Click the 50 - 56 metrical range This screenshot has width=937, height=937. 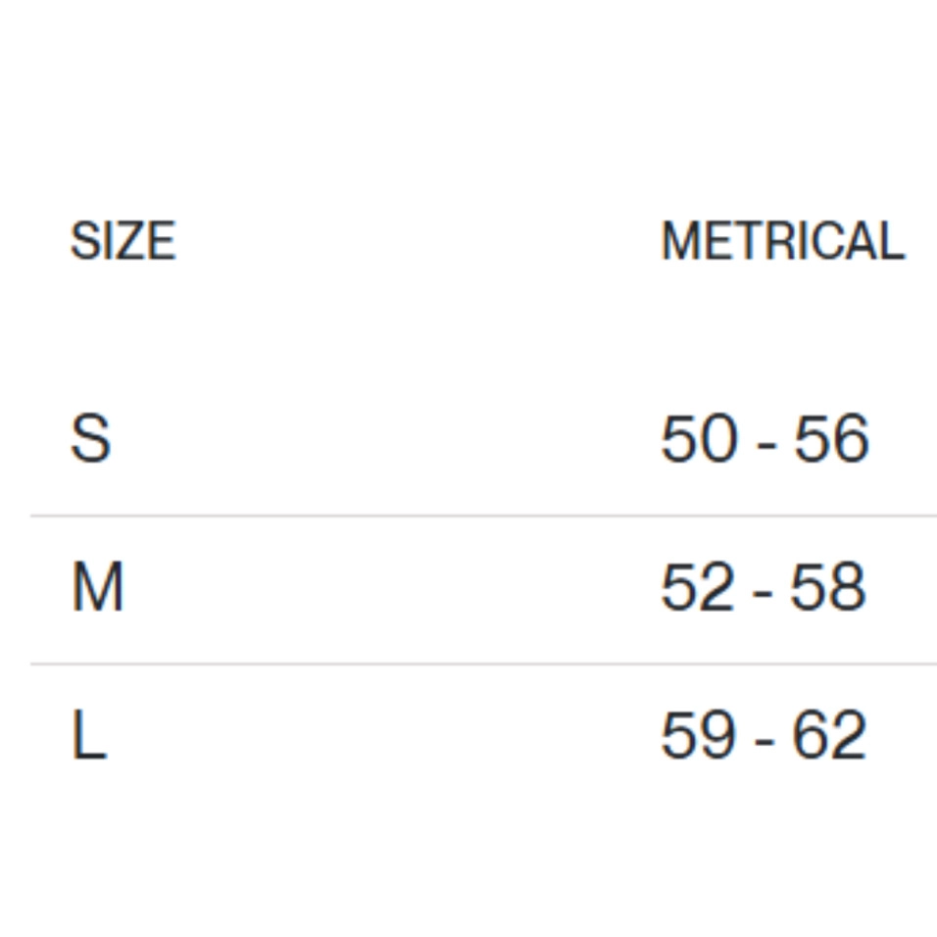pyautogui.click(x=764, y=439)
